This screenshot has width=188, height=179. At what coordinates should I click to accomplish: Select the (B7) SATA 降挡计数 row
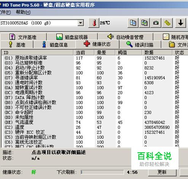[x=95, y=97]
